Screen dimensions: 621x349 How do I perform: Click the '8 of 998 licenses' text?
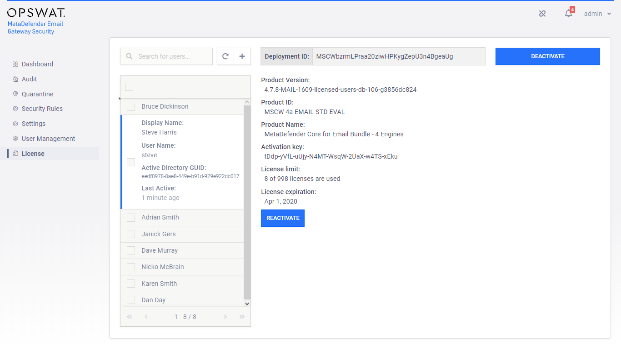(x=302, y=179)
